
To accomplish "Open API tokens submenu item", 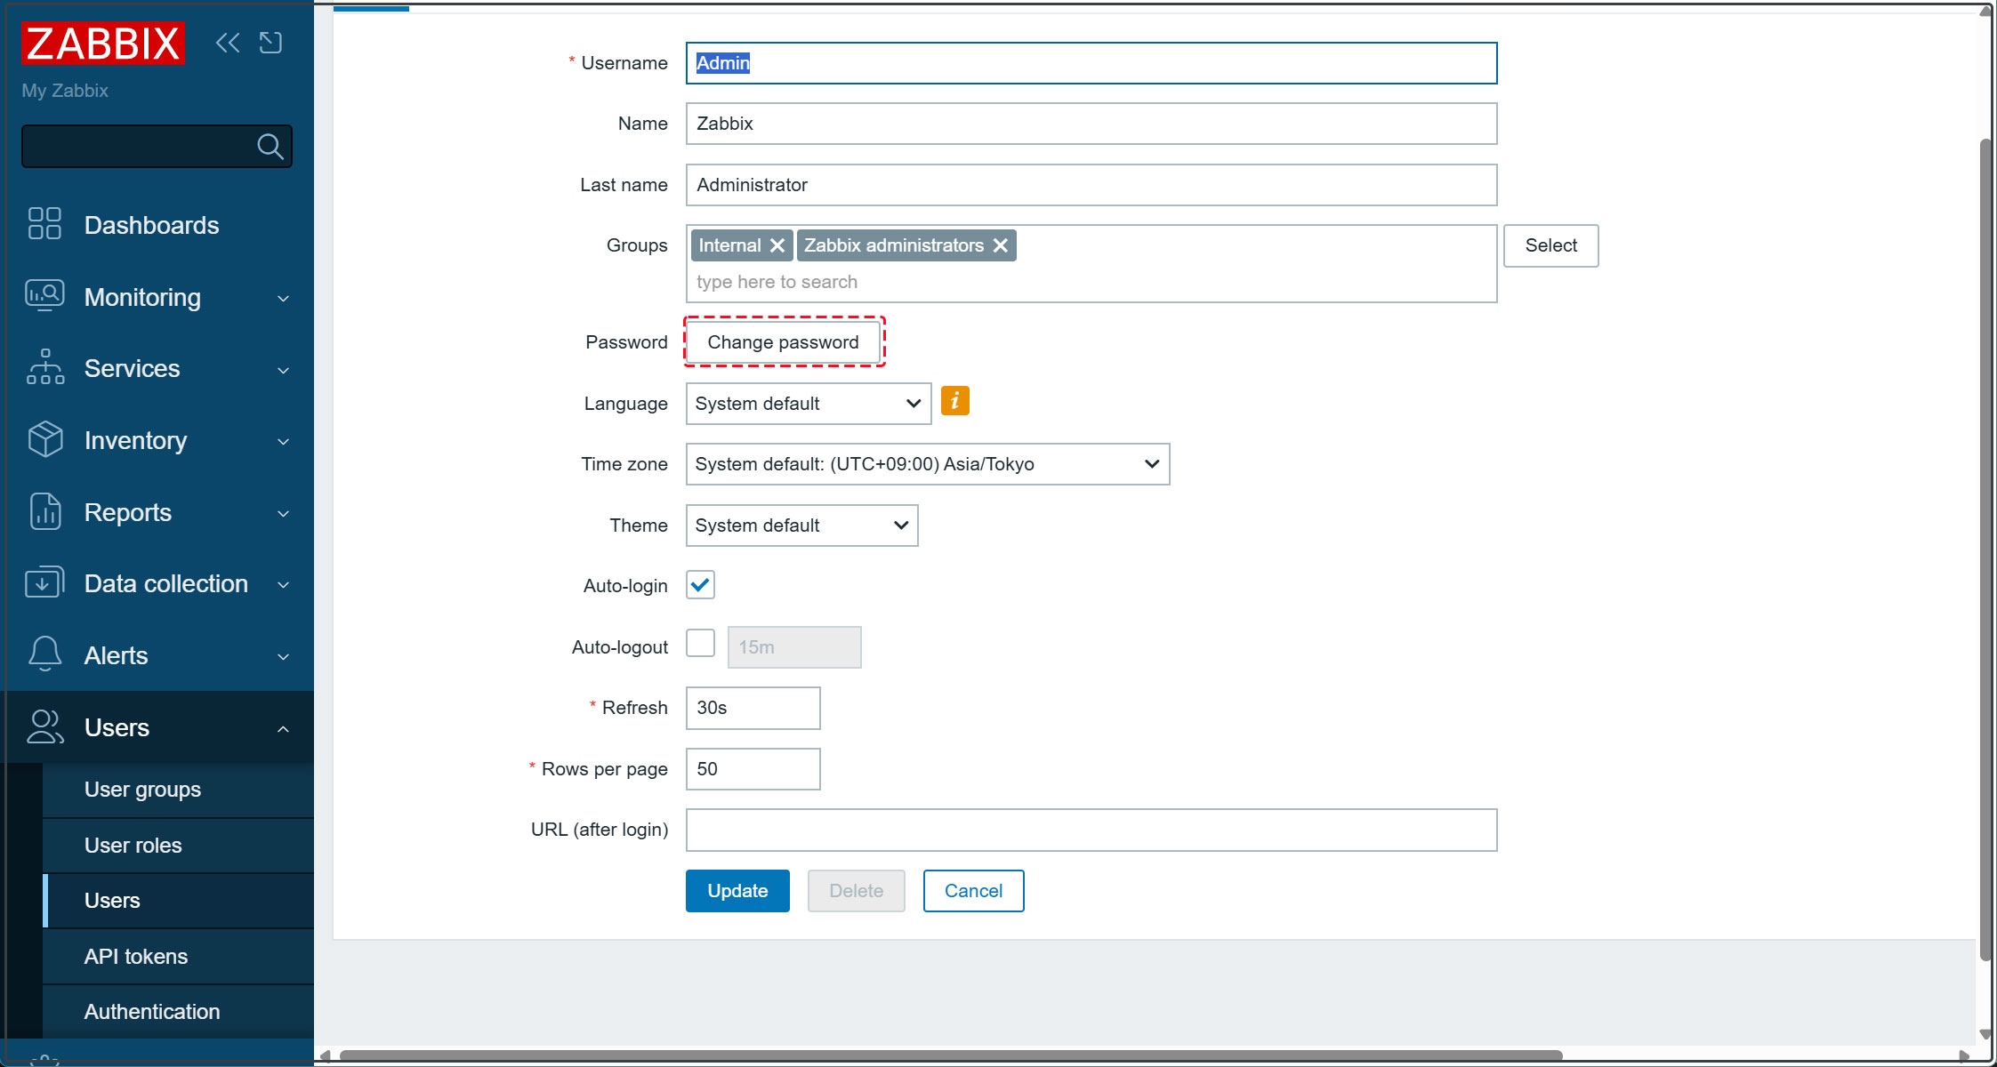I will (x=136, y=957).
